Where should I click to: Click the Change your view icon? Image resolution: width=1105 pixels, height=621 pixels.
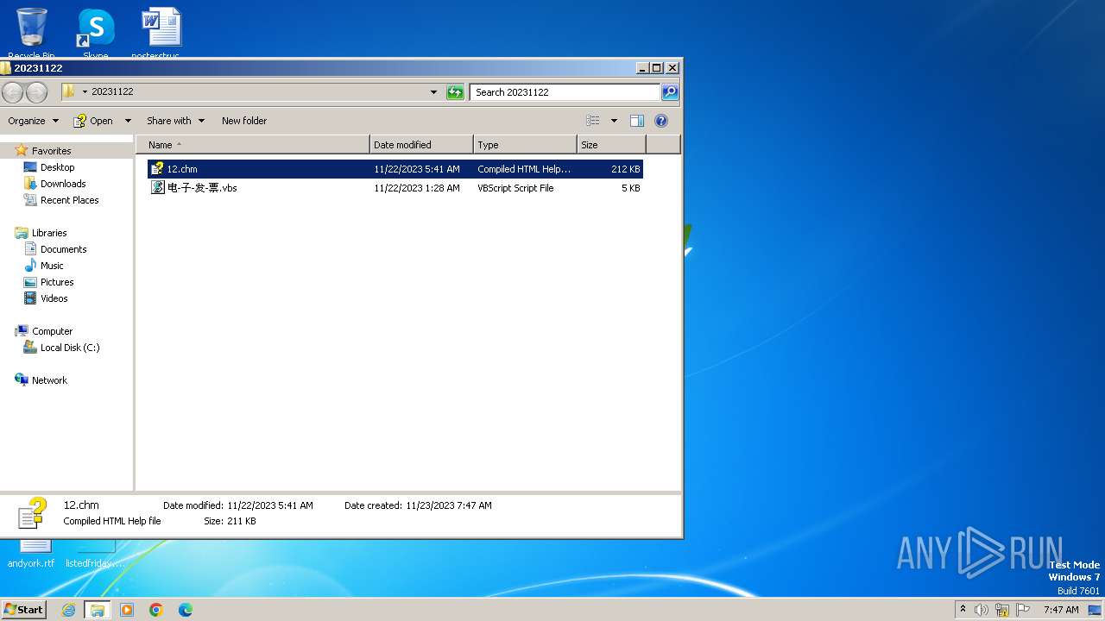593,121
